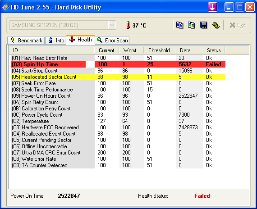
Task: Select the (03) Spin Up Time row
Action: (118, 64)
